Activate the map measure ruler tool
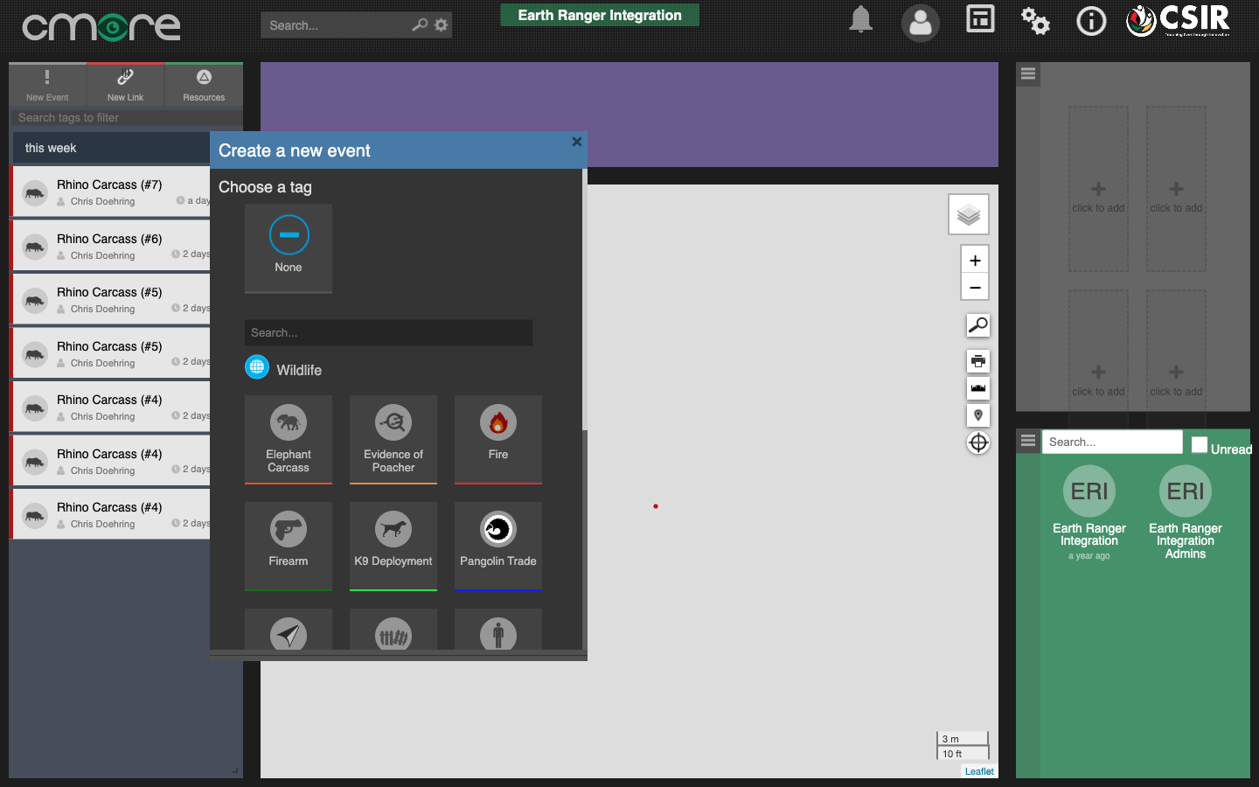 [x=978, y=388]
